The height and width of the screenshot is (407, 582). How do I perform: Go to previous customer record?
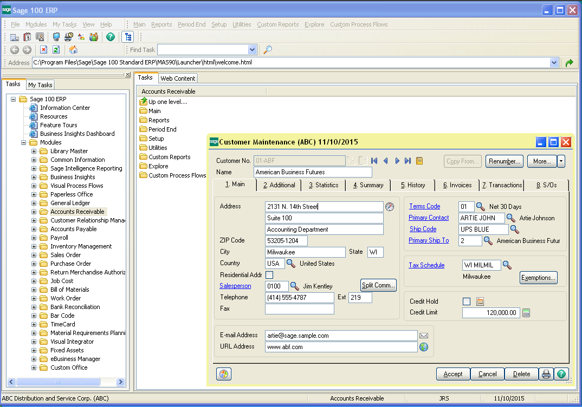pos(386,161)
